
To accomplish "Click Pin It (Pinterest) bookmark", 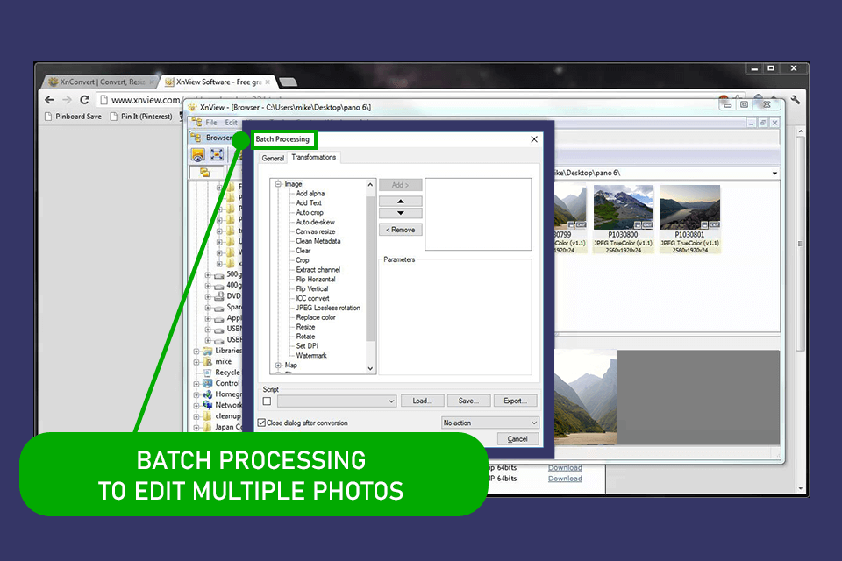I will point(140,117).
